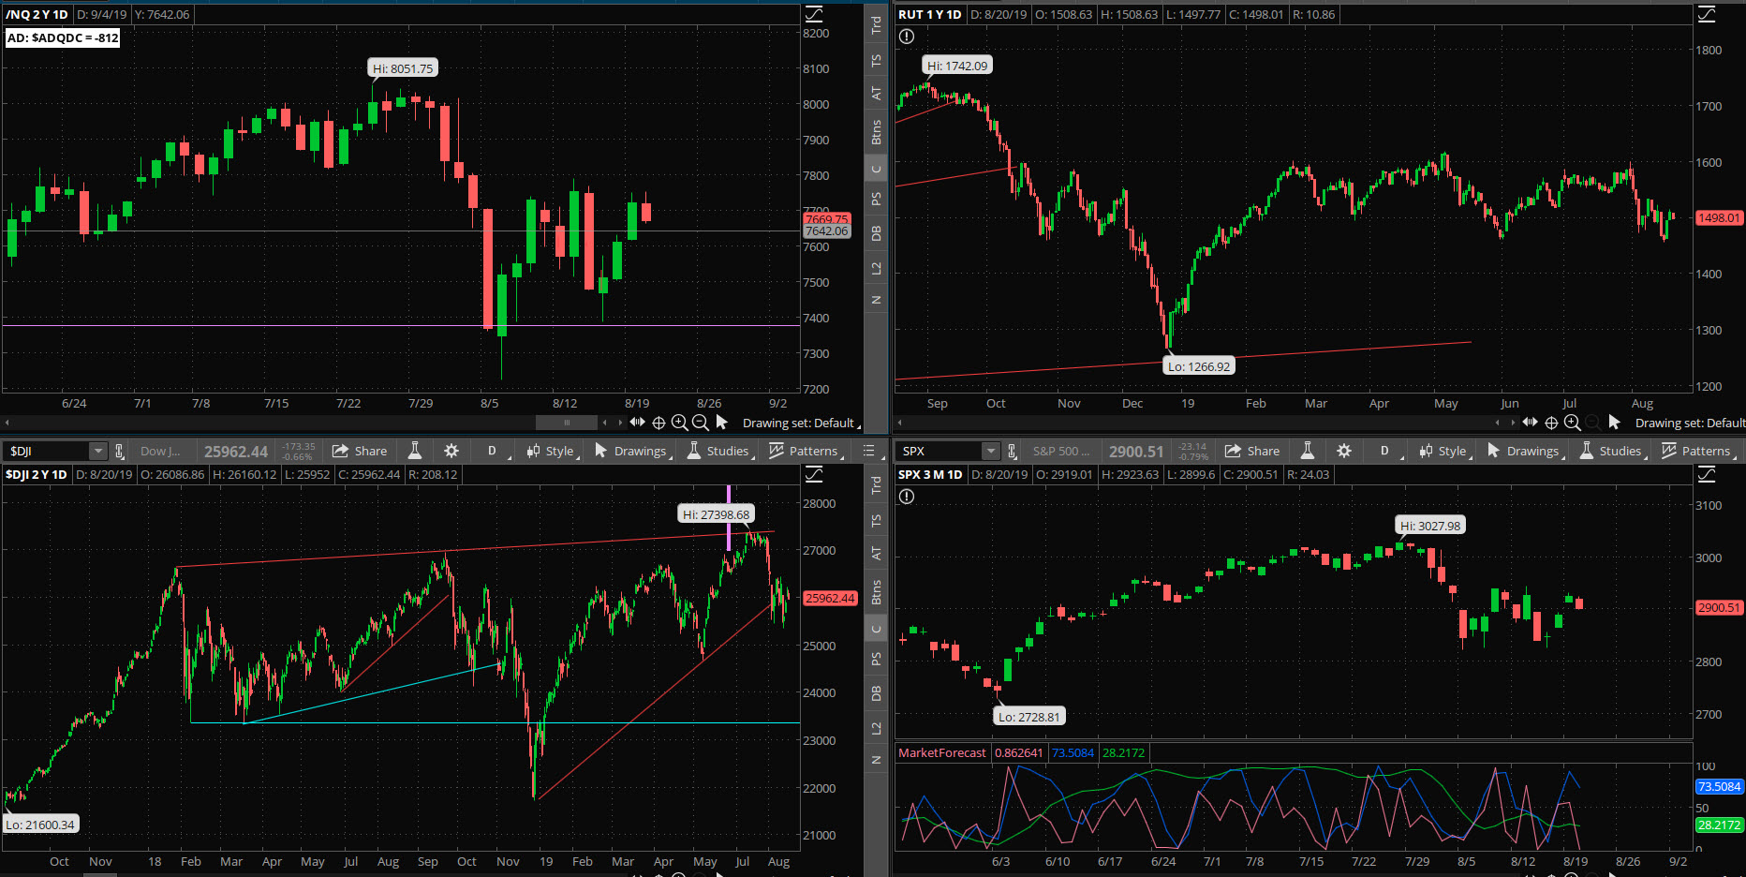Click AD: $ADQDC = -812 label on /NQ chart
The image size is (1746, 877).
[x=63, y=38]
